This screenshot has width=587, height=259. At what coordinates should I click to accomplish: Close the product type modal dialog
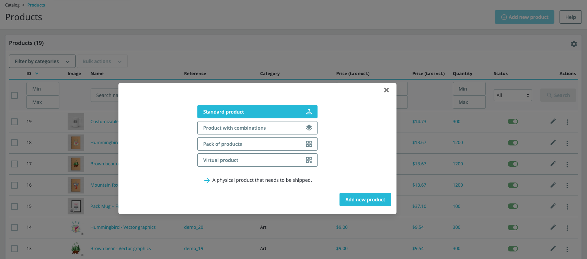coord(386,90)
